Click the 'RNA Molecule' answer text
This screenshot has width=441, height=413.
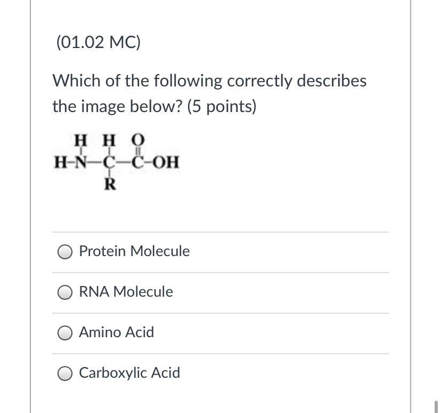(126, 292)
